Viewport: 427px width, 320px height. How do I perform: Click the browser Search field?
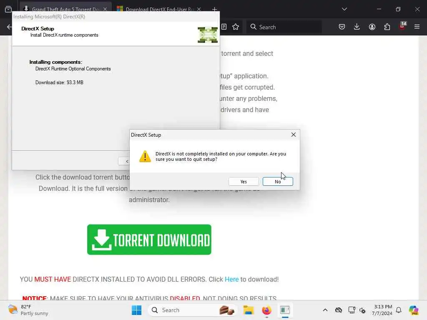point(284,27)
